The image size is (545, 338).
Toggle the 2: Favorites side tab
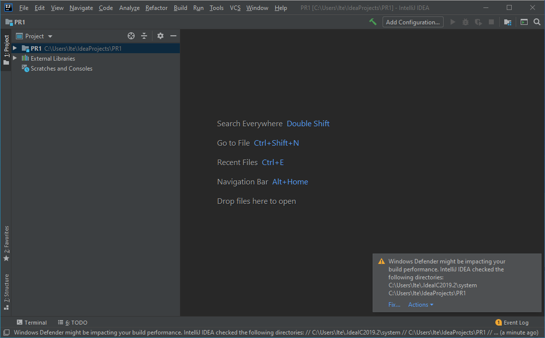click(6, 244)
